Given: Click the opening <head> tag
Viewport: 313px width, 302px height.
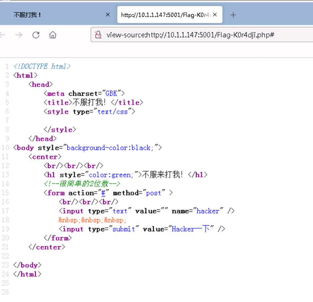Looking at the screenshot, I should click(41, 84).
